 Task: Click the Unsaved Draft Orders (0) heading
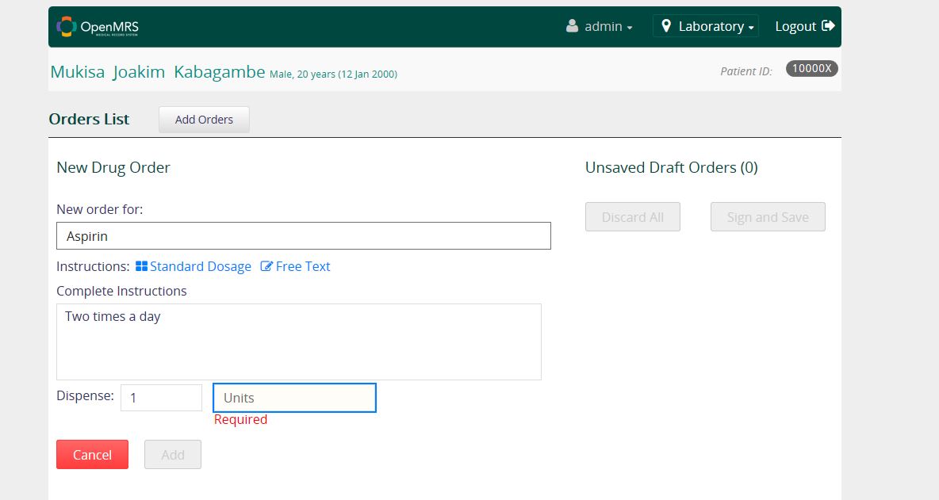671,167
